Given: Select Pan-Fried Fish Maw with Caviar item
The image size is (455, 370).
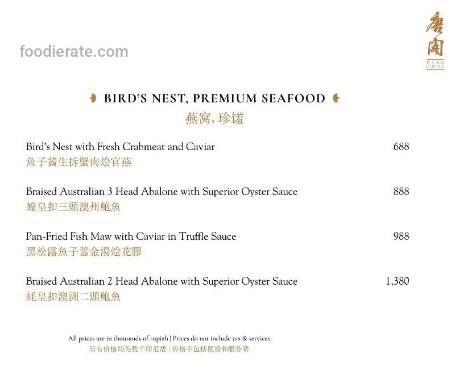Looking at the screenshot, I should (x=131, y=236).
